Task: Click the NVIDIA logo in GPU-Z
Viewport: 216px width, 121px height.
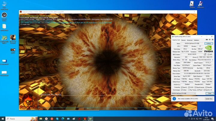Action: point(208,49)
